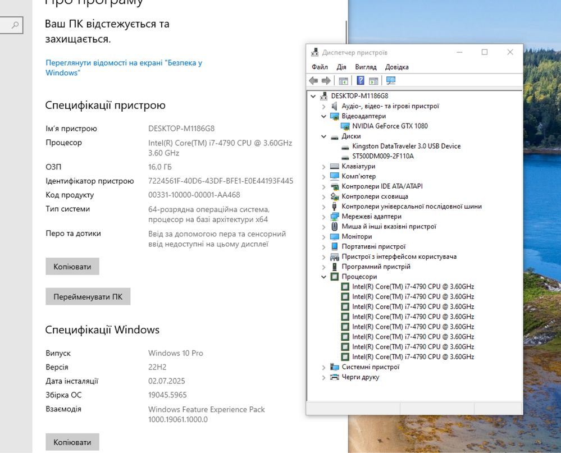
Task: Open the Вигляд menu
Action: (x=366, y=67)
